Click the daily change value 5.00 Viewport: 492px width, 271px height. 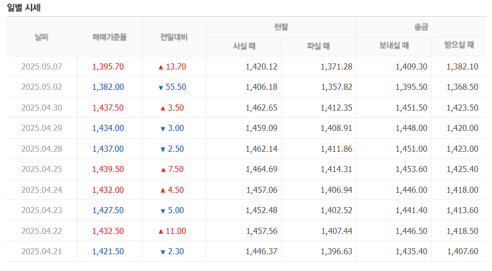[x=176, y=210]
